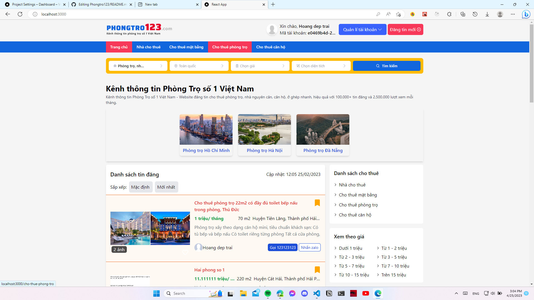Sort listings by Mới nhất
This screenshot has height=300, width=534.
[x=166, y=187]
